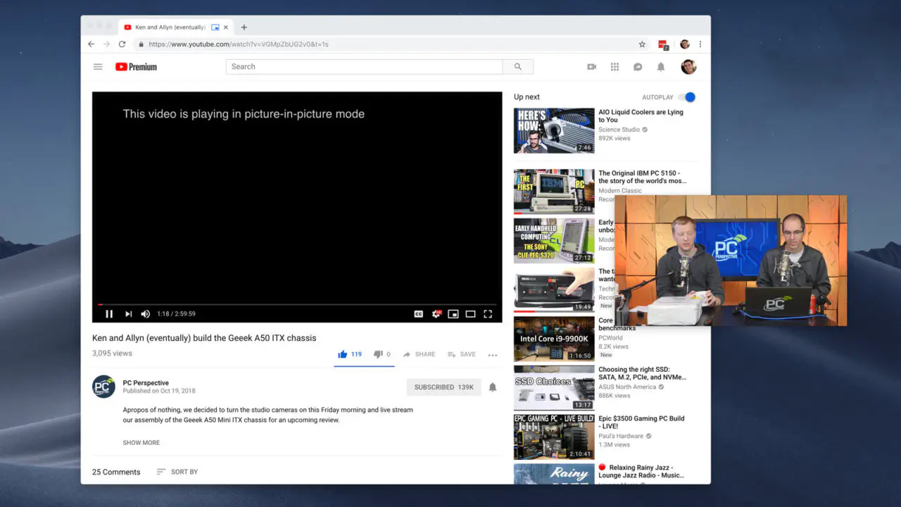Open the messages icon in YouTube header
The width and height of the screenshot is (901, 507).
point(638,67)
